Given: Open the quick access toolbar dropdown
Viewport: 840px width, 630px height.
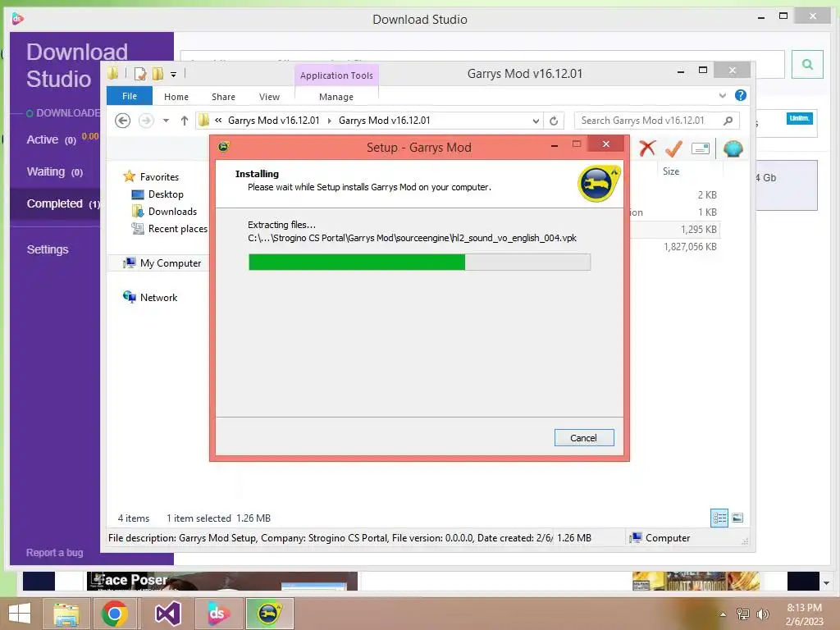Looking at the screenshot, I should 174,74.
